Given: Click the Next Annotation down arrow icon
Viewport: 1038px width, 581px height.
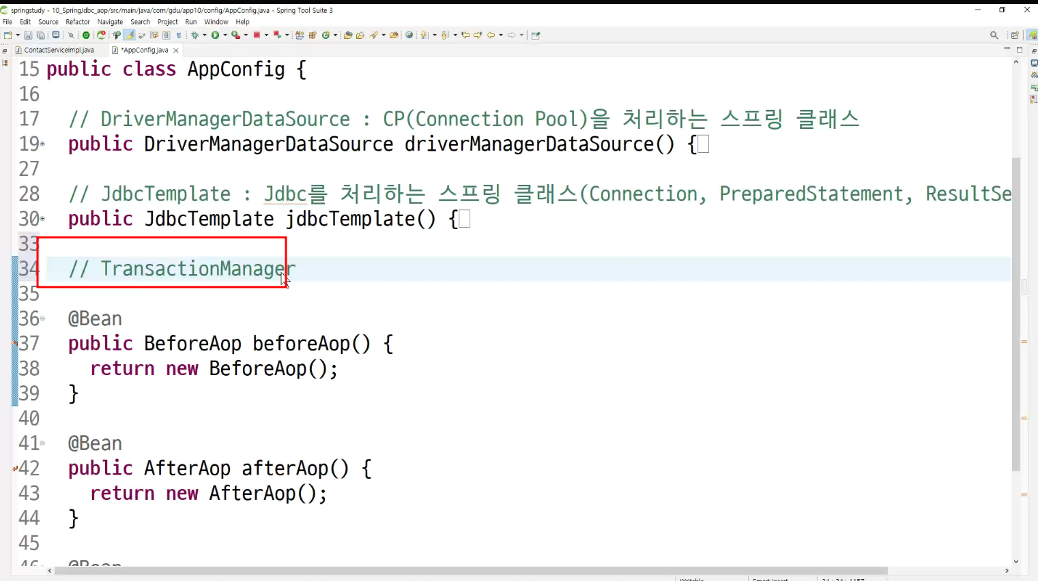Looking at the screenshot, I should [x=424, y=35].
